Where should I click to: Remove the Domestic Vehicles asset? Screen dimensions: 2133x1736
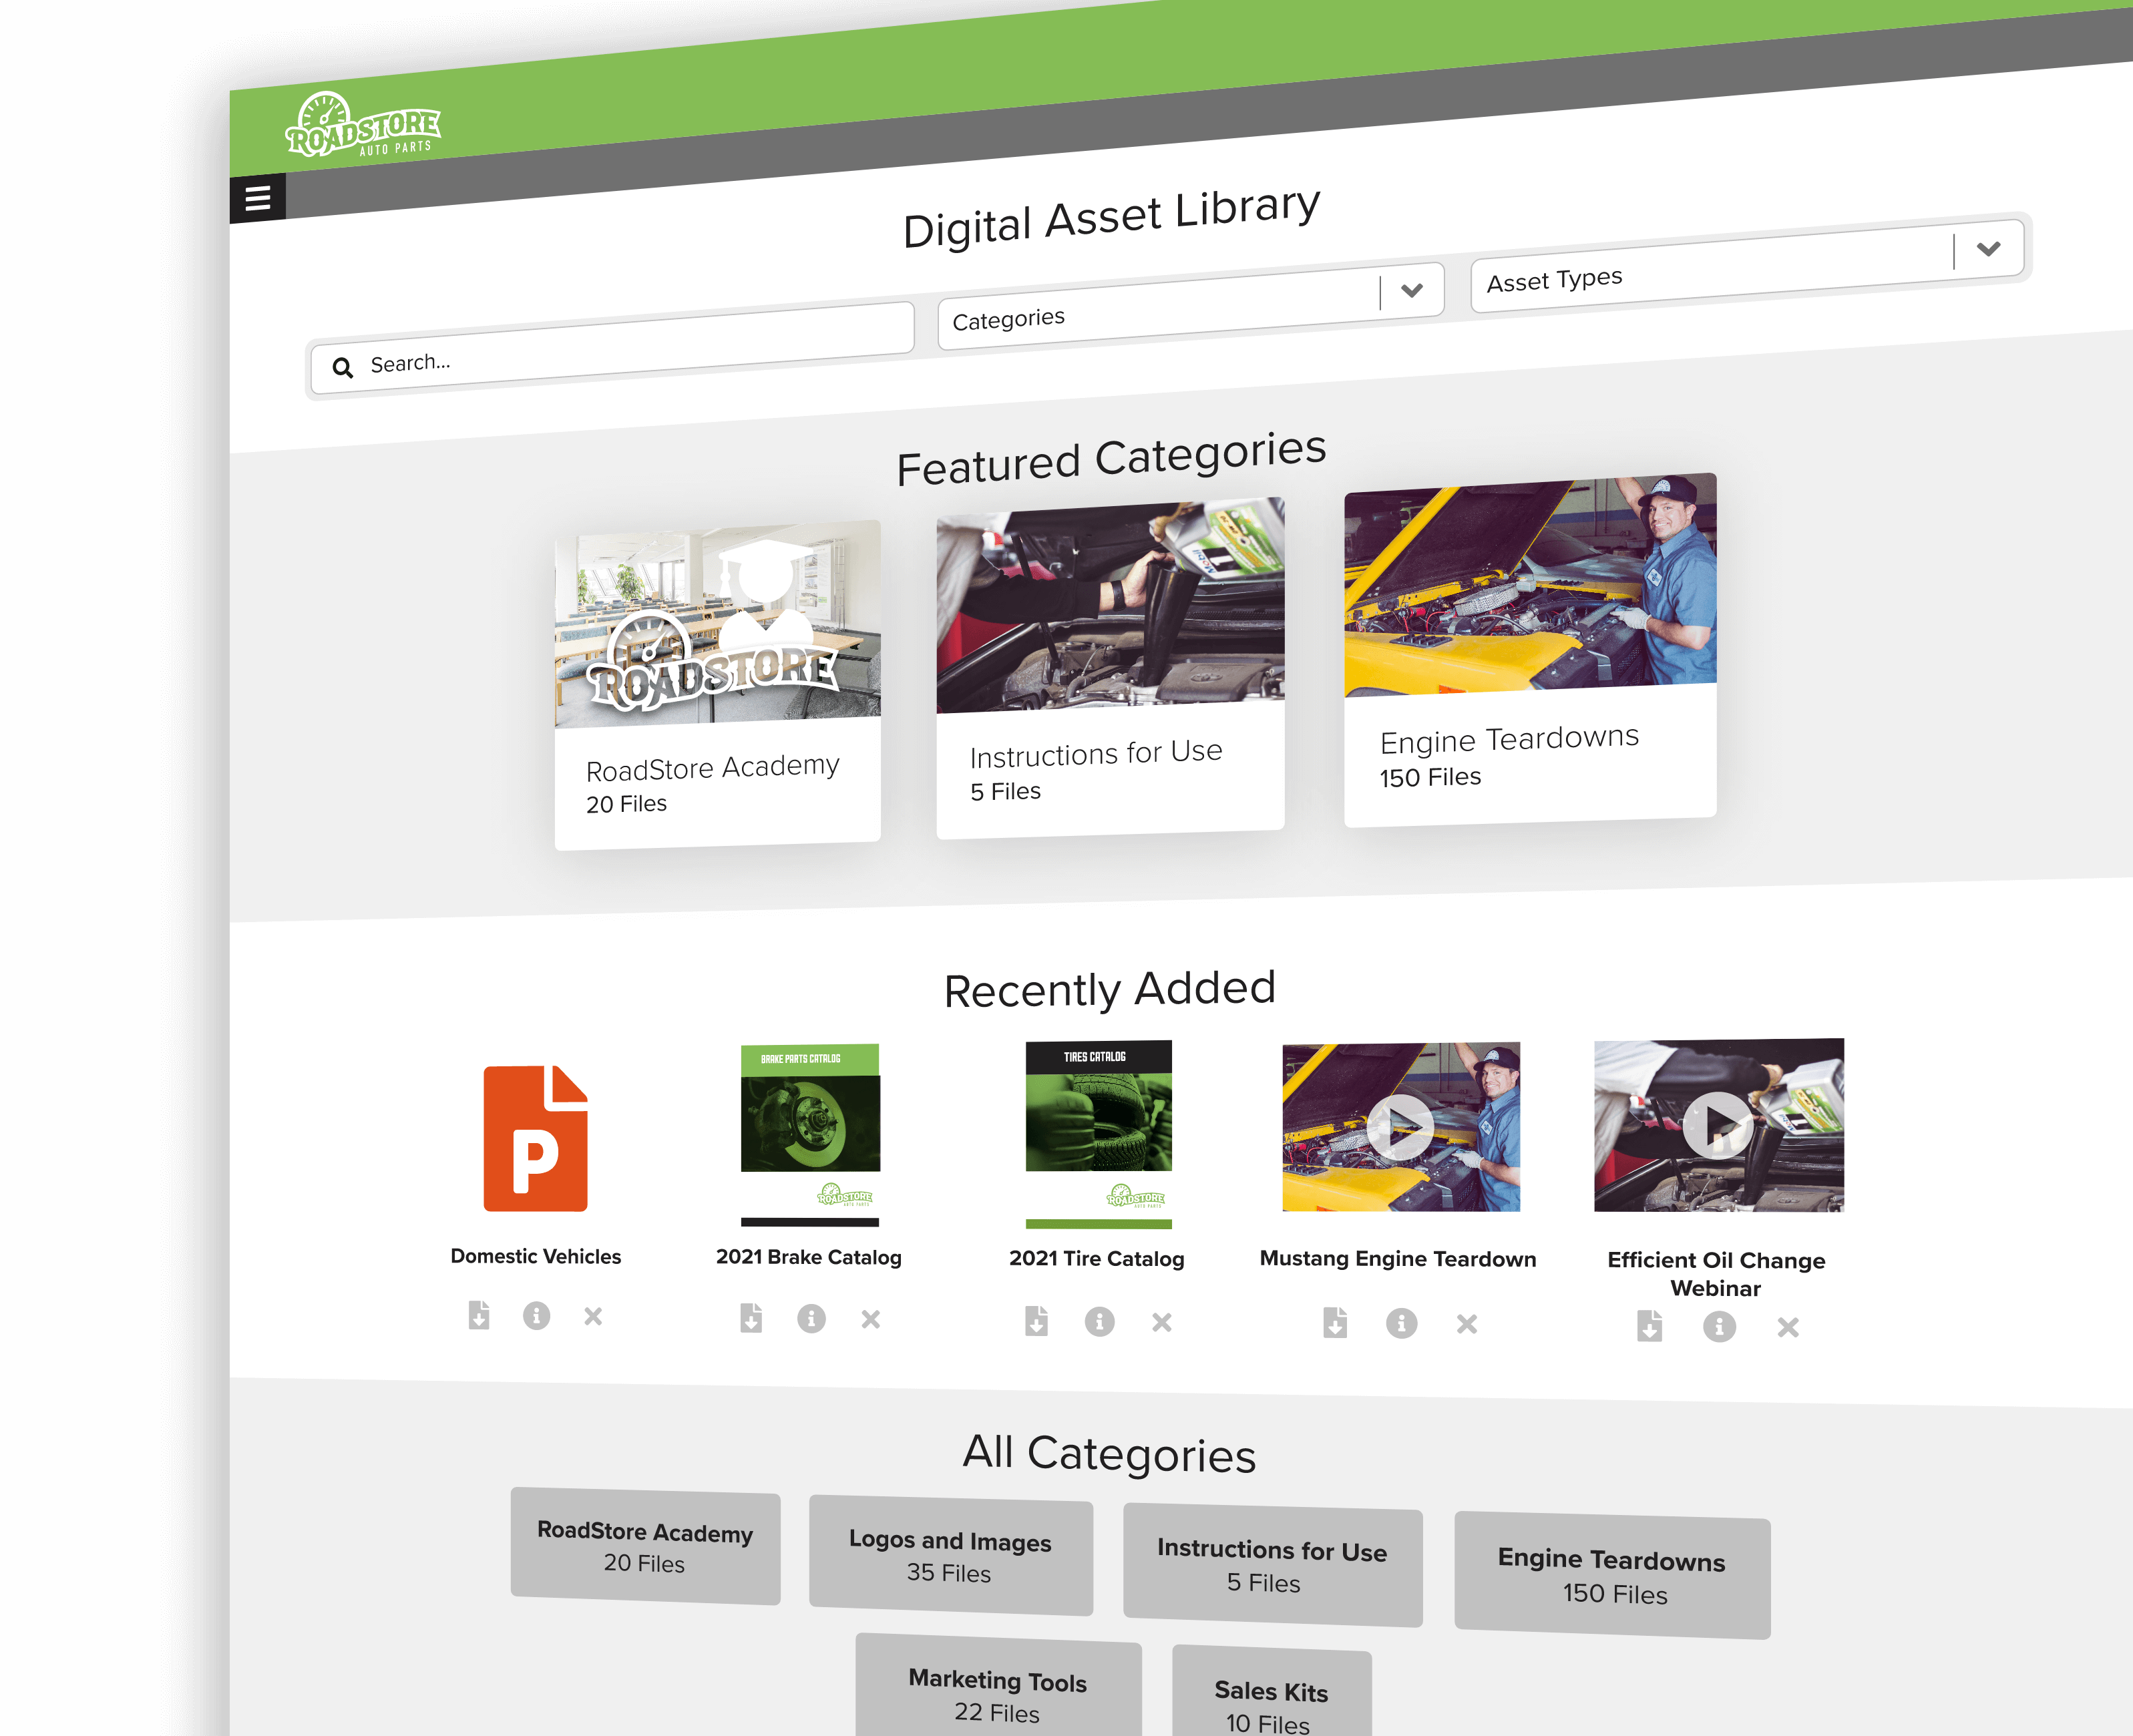[x=594, y=1317]
